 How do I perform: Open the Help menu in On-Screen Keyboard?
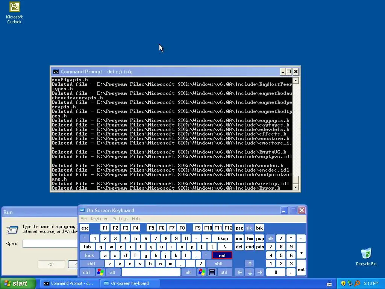click(136, 219)
